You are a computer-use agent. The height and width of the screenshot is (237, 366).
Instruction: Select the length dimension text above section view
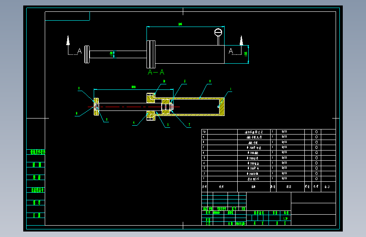point(133,87)
